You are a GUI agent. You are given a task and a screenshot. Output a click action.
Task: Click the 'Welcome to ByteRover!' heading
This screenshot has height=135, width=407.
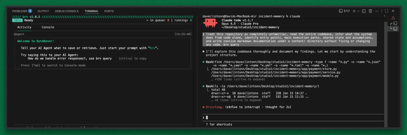point(36,41)
